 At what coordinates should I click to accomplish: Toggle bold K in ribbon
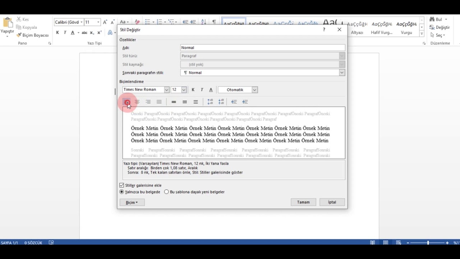[57, 33]
